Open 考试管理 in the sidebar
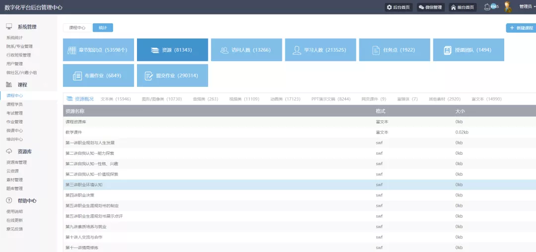This screenshot has height=252, width=536. coord(15,113)
